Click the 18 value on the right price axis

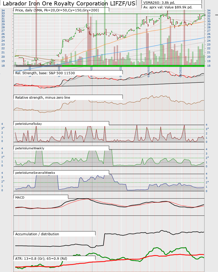(209, 66)
